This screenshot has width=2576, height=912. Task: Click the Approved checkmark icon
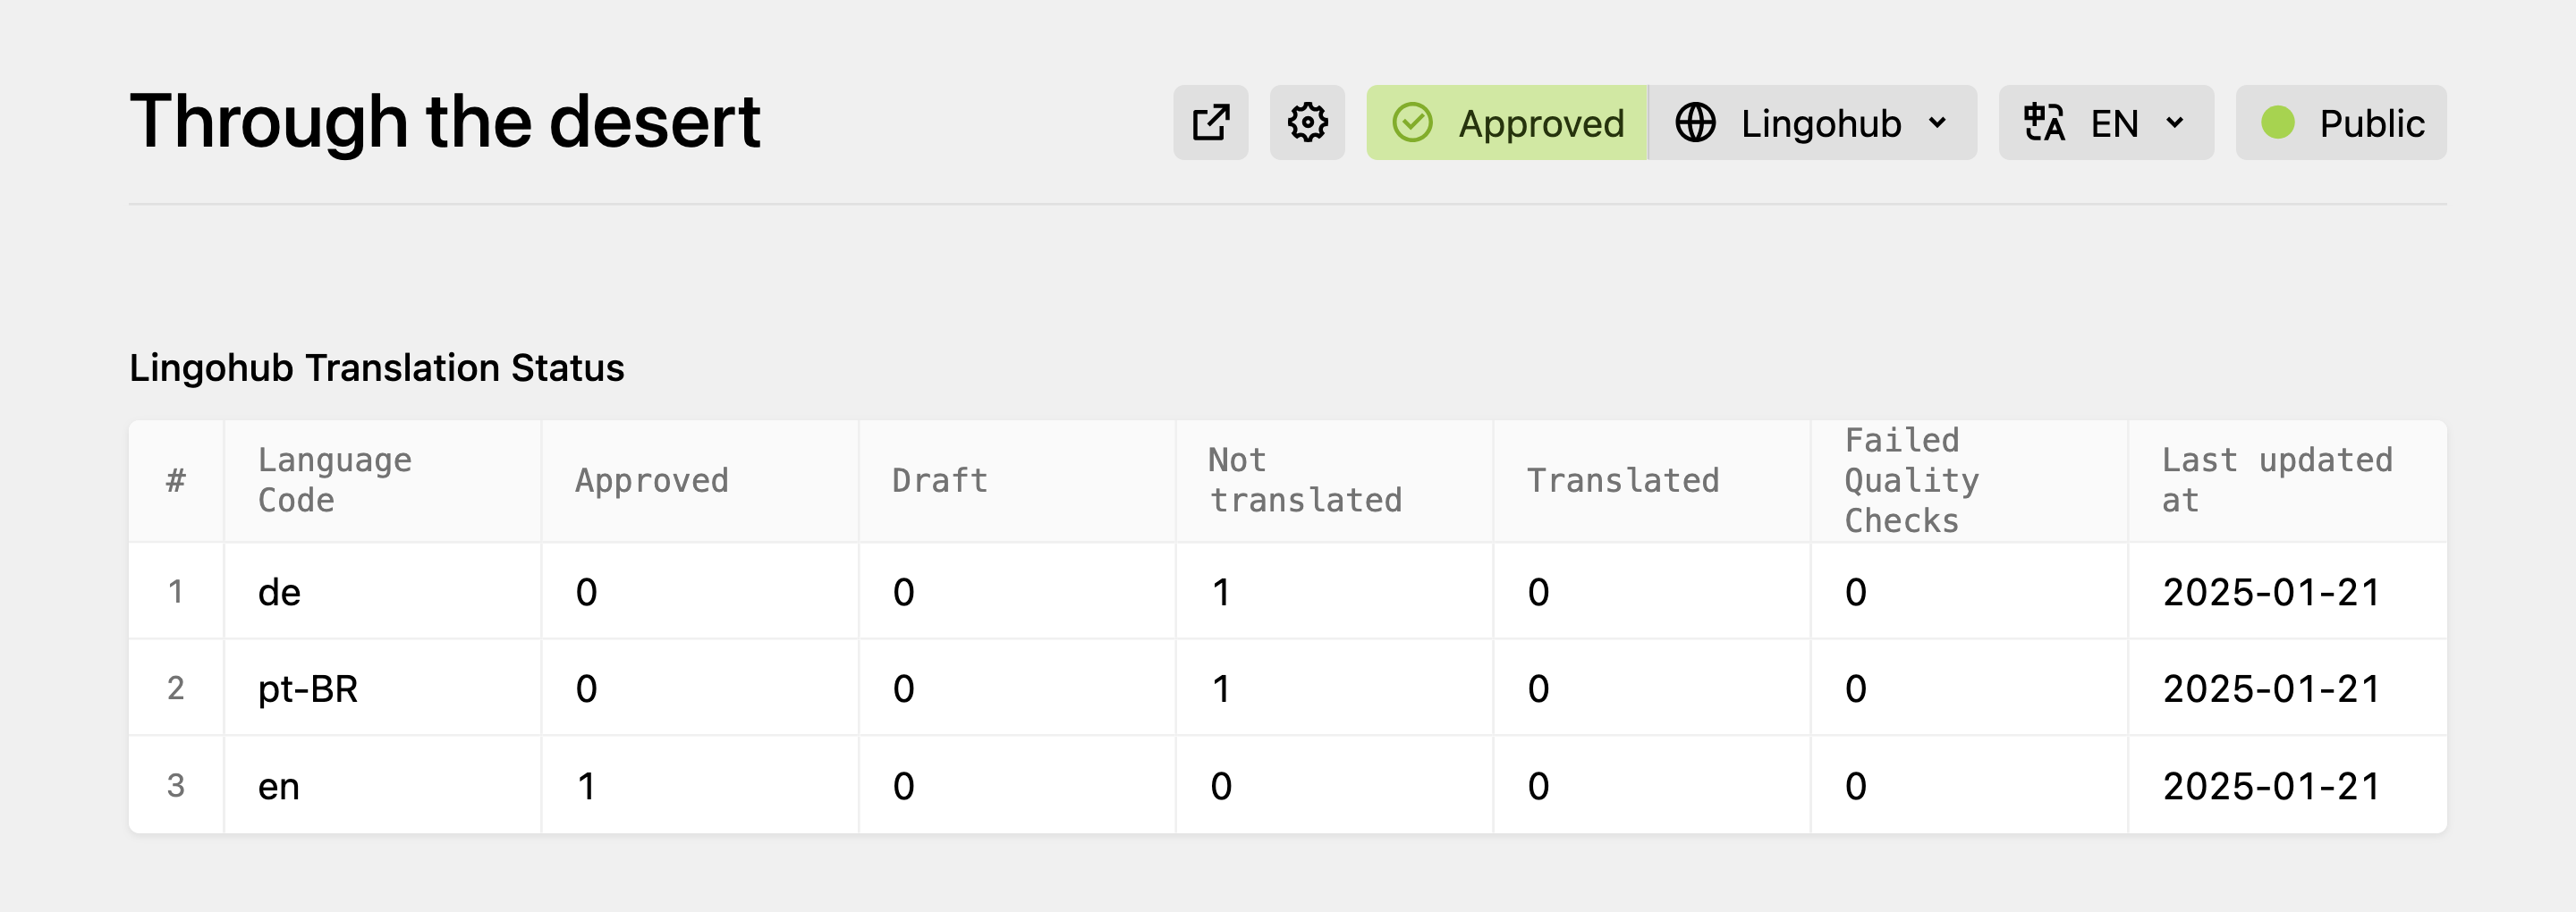[x=1412, y=123]
